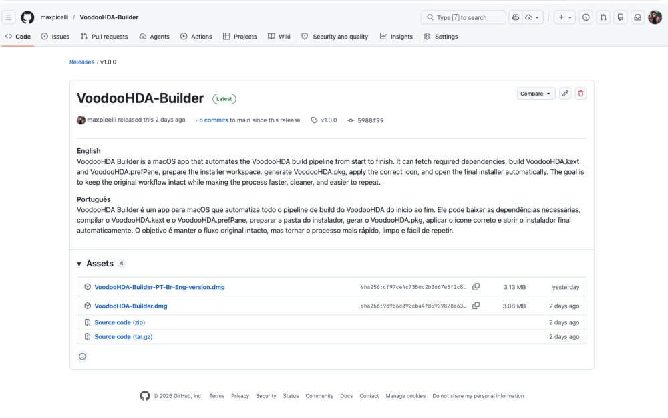Download VoodooHDA-Builder-PT-Br-Eng-version.dmg
Screen dimensions: 668x418
[160, 287]
